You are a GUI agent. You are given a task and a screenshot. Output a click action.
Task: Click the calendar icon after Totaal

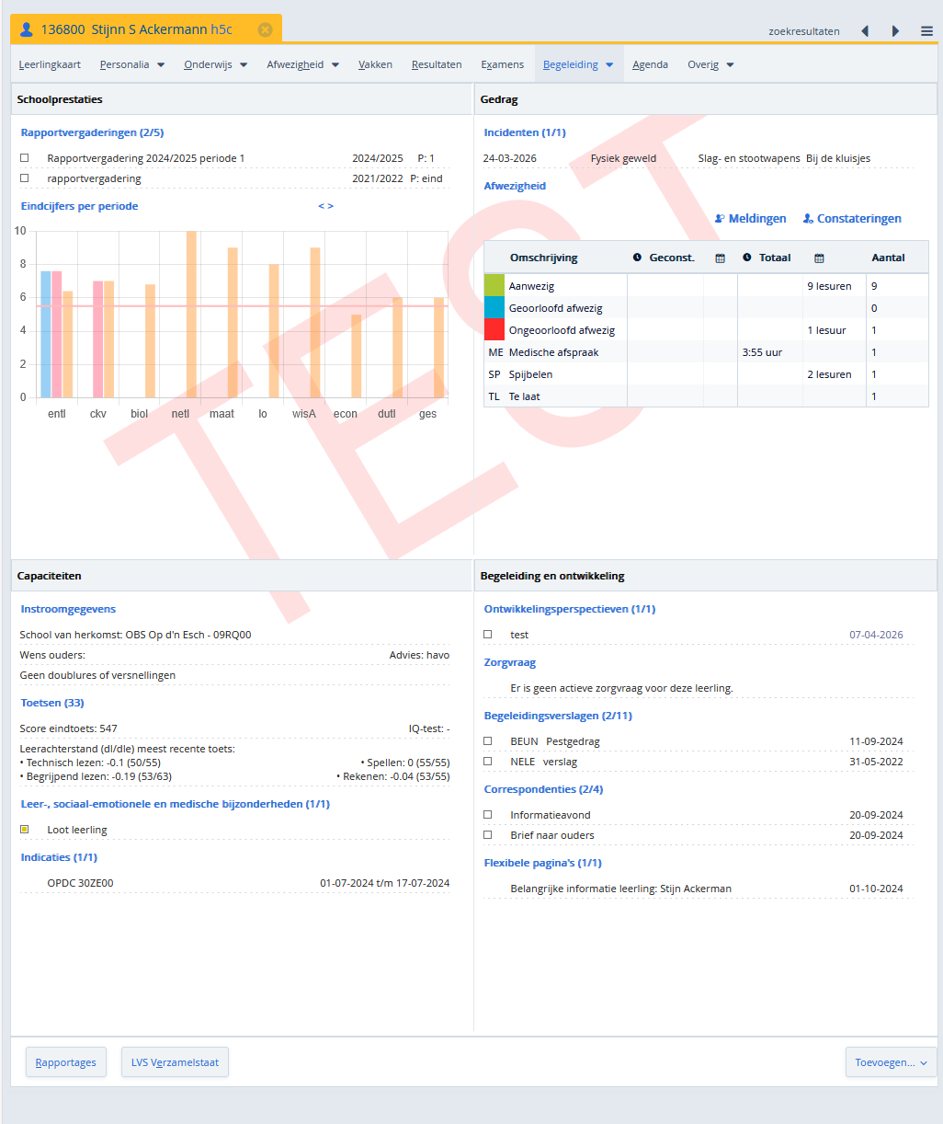[819, 258]
